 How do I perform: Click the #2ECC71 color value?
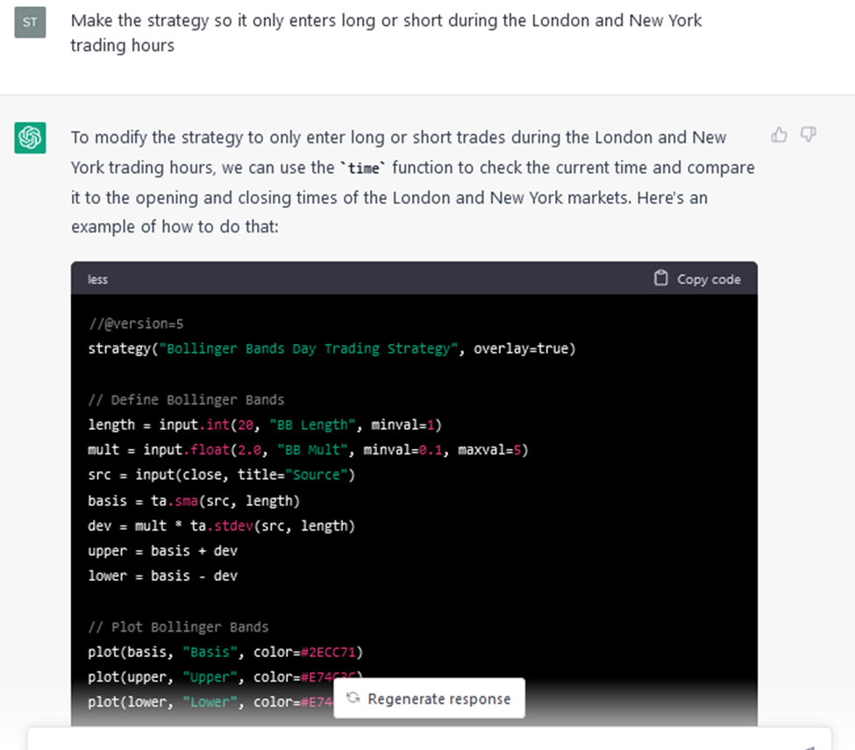click(x=328, y=652)
